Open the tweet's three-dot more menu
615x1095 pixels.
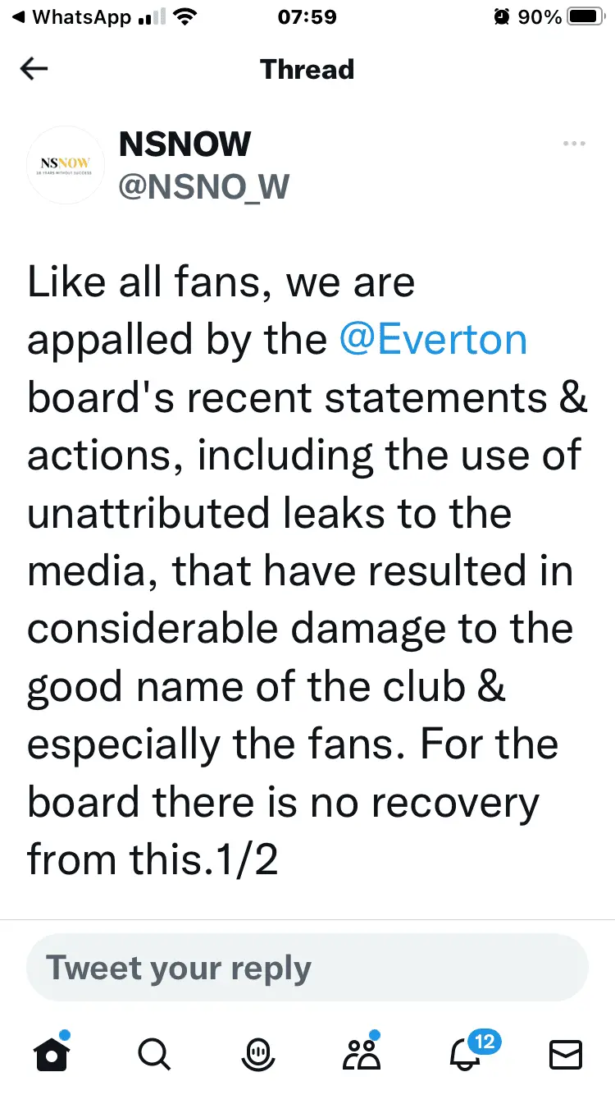click(574, 144)
